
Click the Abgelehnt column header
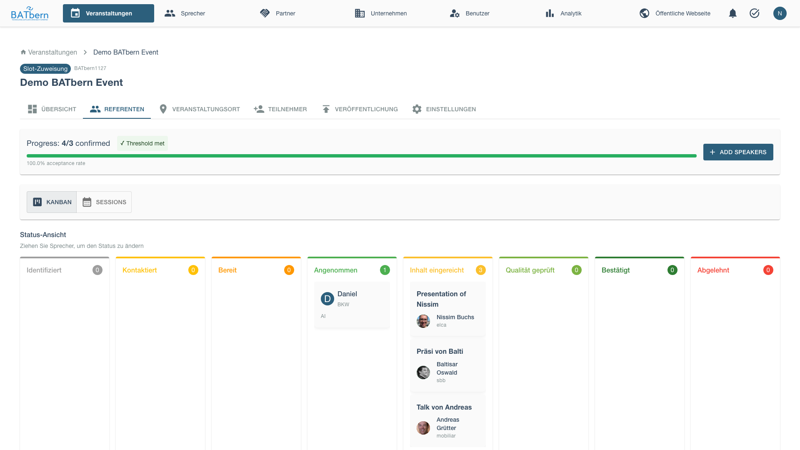point(713,270)
